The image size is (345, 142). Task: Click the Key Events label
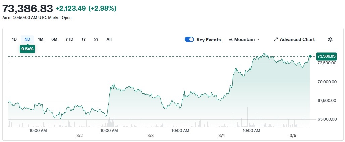(x=209, y=40)
